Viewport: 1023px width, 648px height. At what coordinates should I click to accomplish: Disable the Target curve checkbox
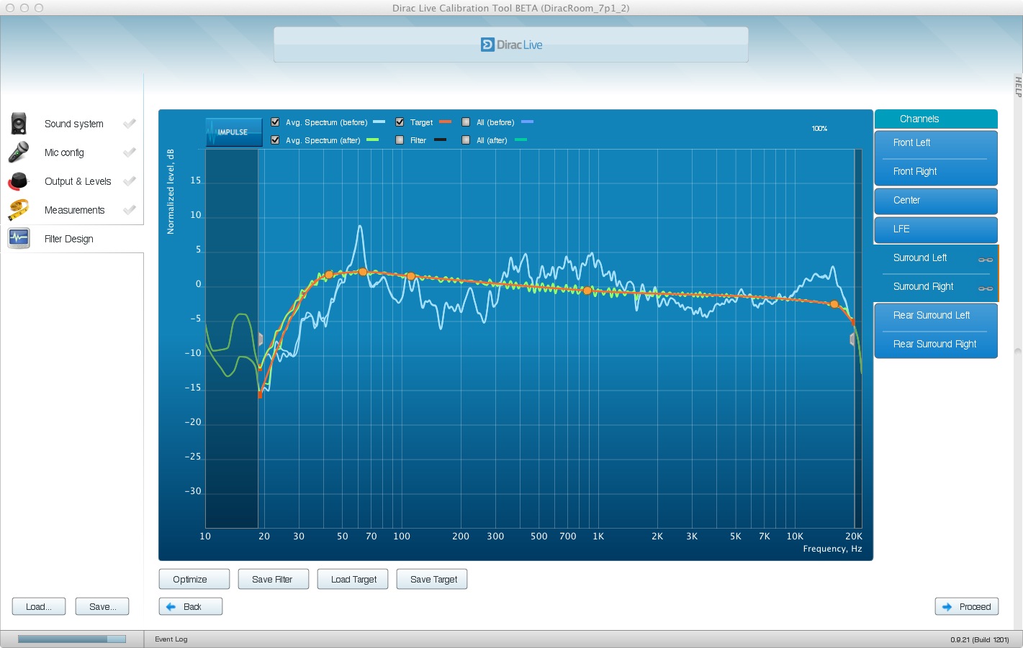(400, 122)
